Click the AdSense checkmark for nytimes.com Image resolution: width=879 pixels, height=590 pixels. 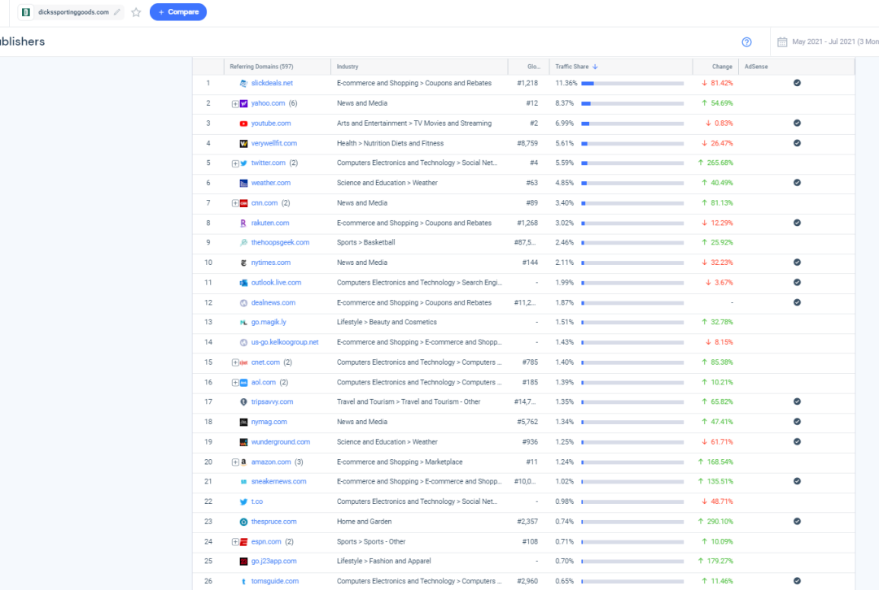click(x=797, y=262)
